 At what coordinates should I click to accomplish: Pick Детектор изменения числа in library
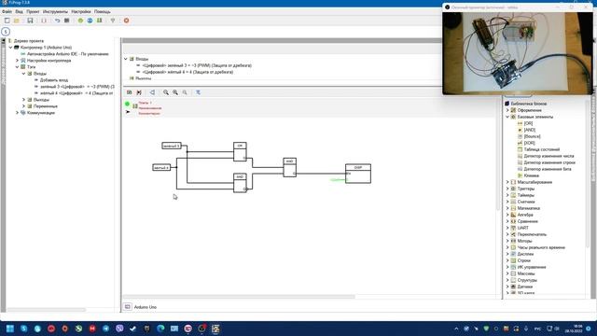click(x=548, y=156)
